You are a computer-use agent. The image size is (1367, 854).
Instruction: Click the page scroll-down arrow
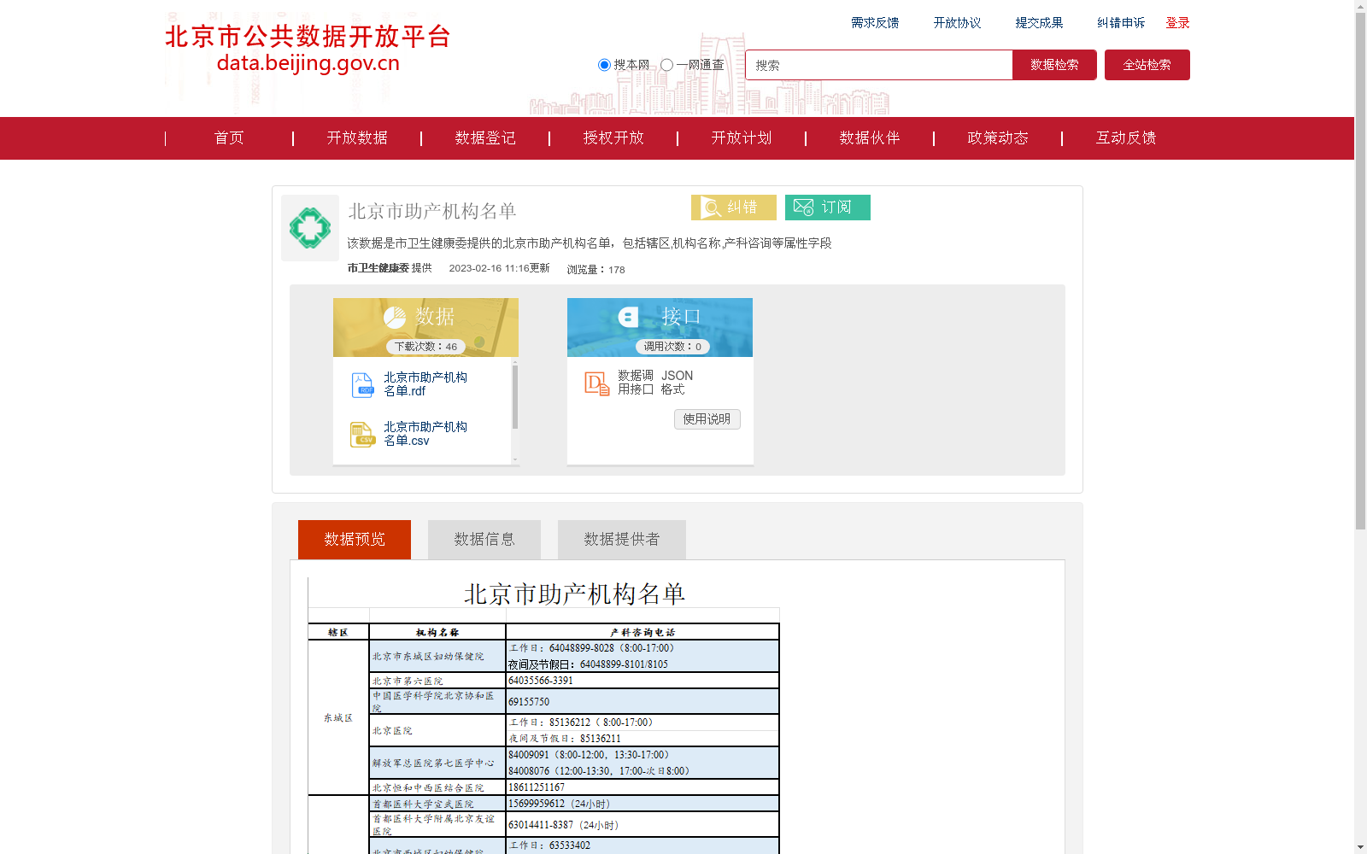coord(1360,847)
